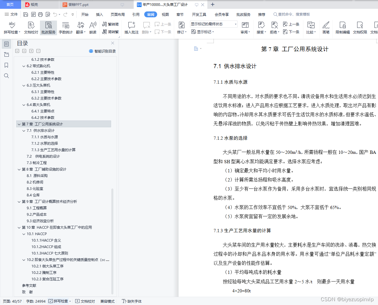Collapse the 第9章 outline node
The image size is (378, 305).
pyautogui.click(x=19, y=202)
